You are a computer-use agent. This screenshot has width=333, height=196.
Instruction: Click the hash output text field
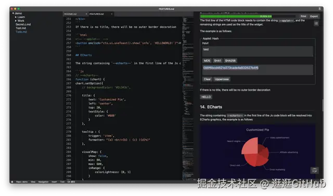point(258,69)
